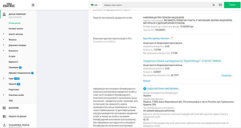Viewport: 241px width, 128px height.
Task: Click the beneficiary share value 42.75
Action: pyautogui.click(x=146, y=120)
